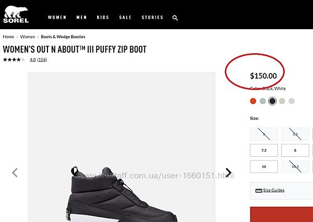
Task: Select size 7.5
Action: pos(264,151)
